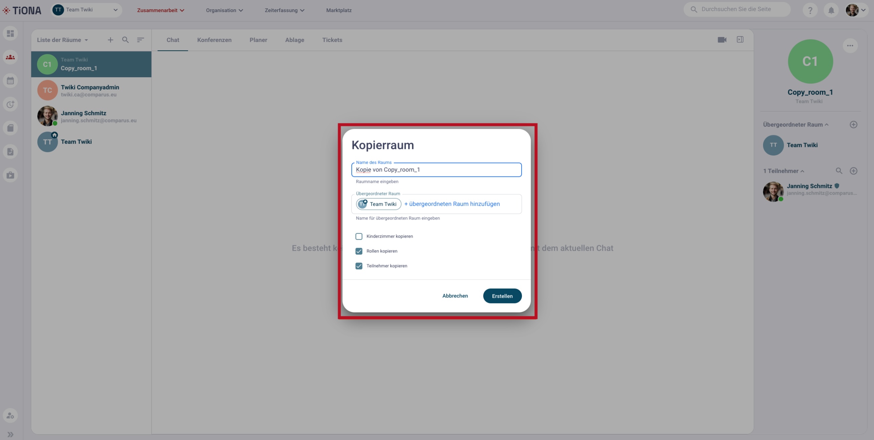Open the Marktplatz menu item
Screen dimensions: 874x440
(339, 10)
